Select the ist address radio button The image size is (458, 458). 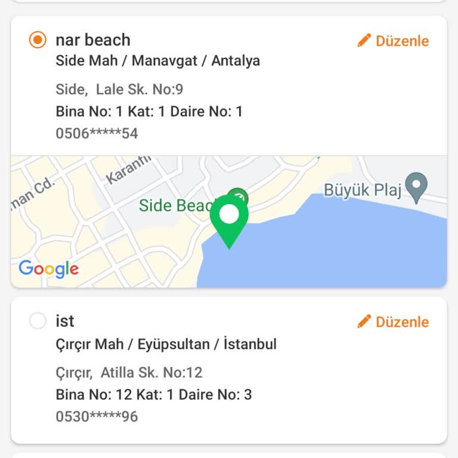pyautogui.click(x=38, y=321)
